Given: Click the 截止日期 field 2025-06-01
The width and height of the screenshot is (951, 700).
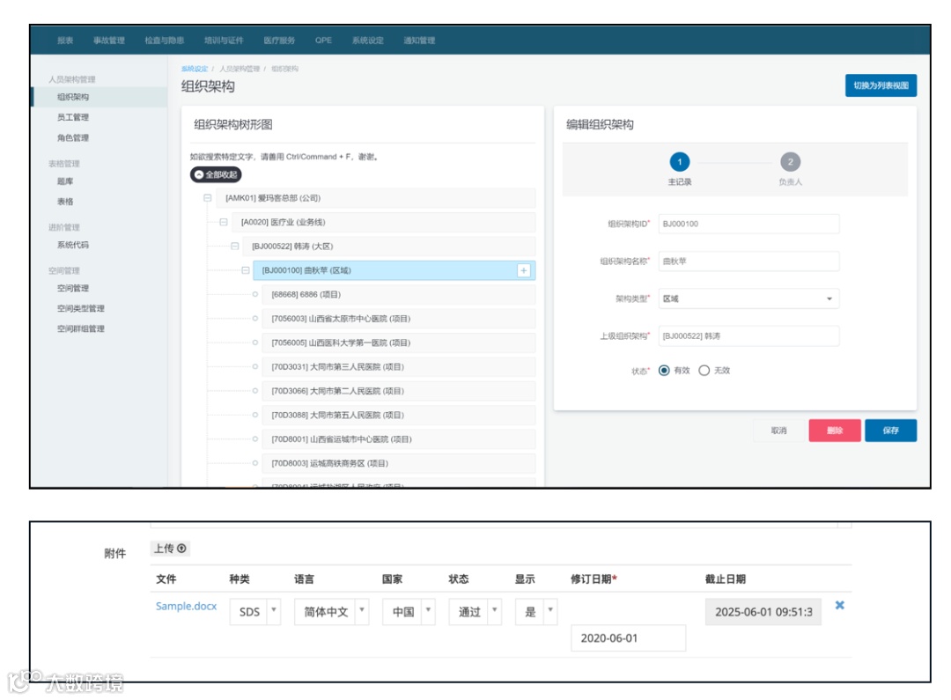Looking at the screenshot, I should point(763,611).
